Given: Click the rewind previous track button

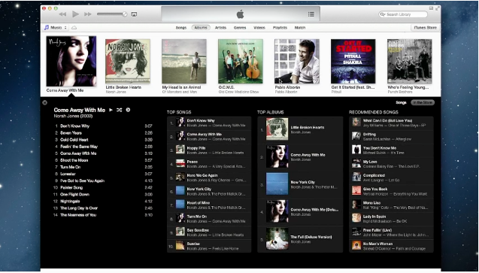Looking at the screenshot, I should 62,14.
